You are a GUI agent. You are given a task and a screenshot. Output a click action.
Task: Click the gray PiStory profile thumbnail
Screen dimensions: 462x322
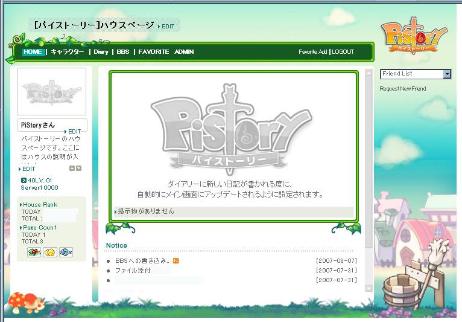coord(52,91)
